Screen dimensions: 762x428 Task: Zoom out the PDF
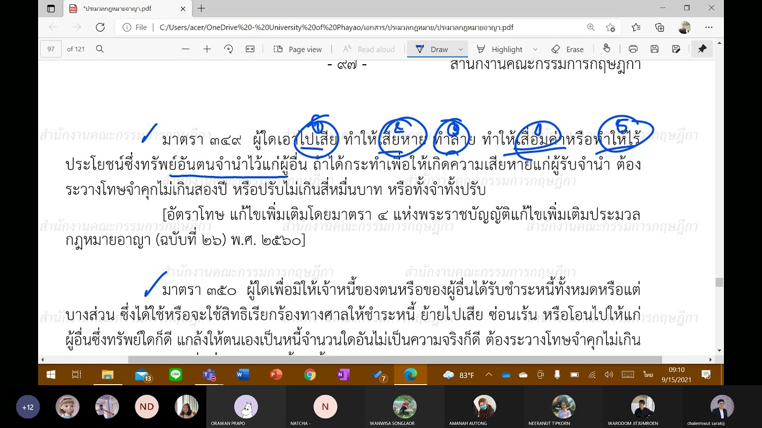coord(186,49)
